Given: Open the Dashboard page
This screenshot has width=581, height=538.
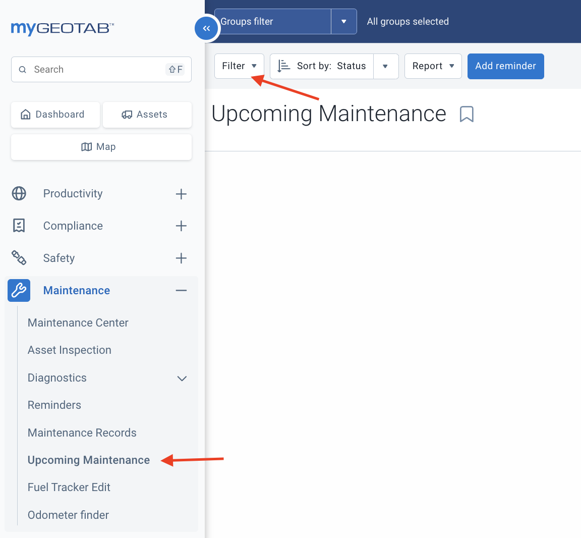Looking at the screenshot, I should (55, 115).
